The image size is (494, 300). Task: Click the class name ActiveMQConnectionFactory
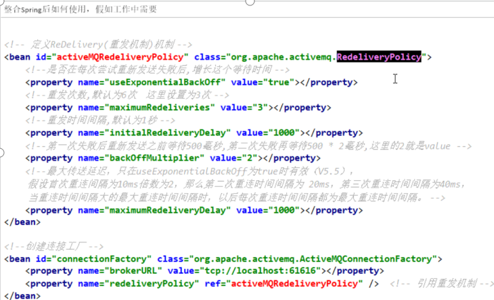click(x=365, y=259)
